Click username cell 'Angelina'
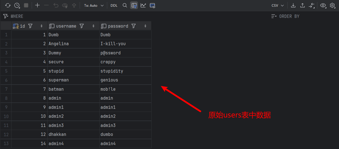The width and height of the screenshot is (339, 149). 74,44
